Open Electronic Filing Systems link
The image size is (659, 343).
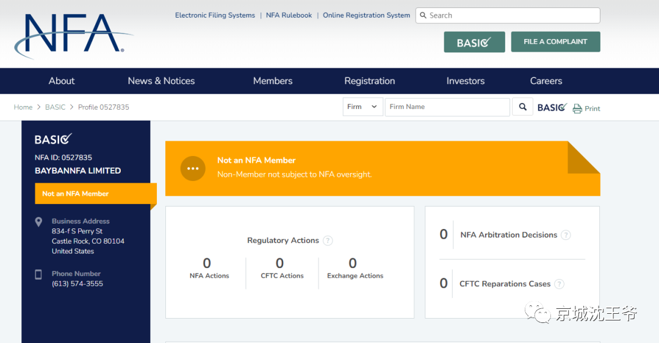(x=215, y=15)
